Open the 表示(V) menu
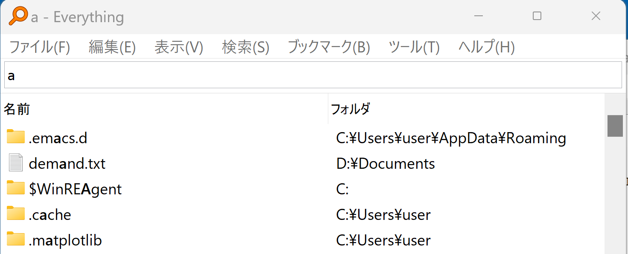The image size is (628, 254). [x=178, y=47]
